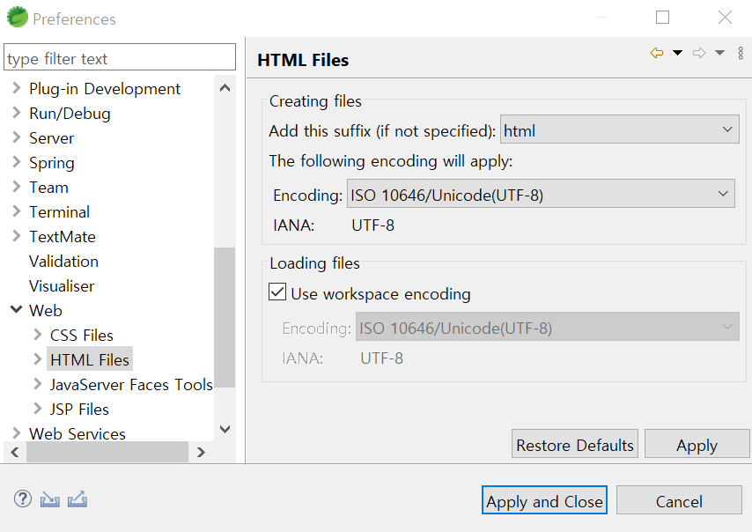Image resolution: width=752 pixels, height=532 pixels.
Task: Open the view menu three-dots icon
Action: pos(741,53)
